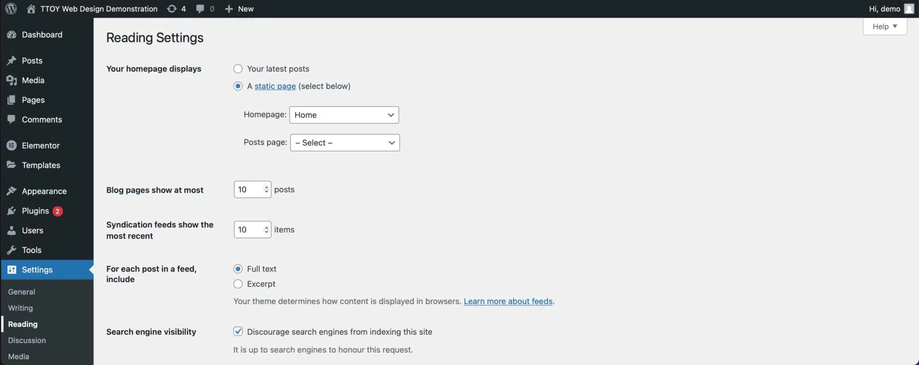919x365 pixels.
Task: Click the Elementor sidebar icon
Action: (x=12, y=145)
